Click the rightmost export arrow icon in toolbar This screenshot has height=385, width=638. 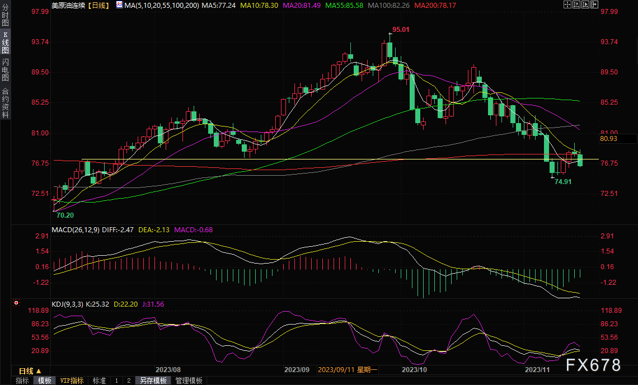pyautogui.click(x=595, y=4)
